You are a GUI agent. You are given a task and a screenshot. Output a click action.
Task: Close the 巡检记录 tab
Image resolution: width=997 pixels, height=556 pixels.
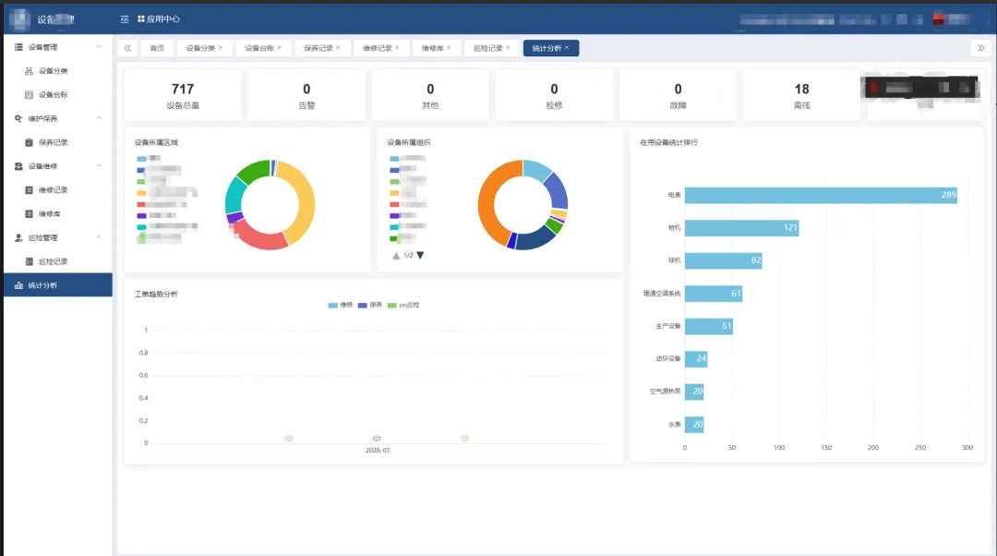coord(508,48)
